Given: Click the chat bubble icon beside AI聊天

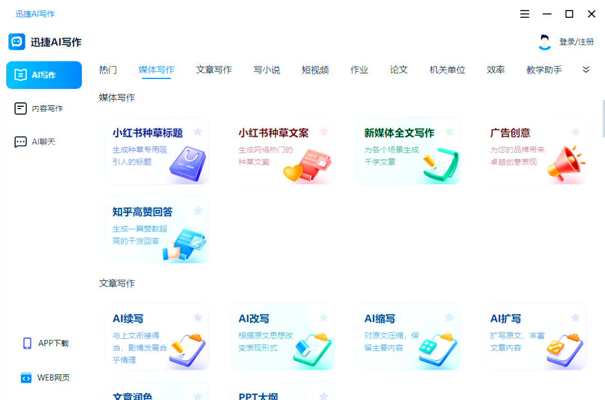Looking at the screenshot, I should 21,142.
